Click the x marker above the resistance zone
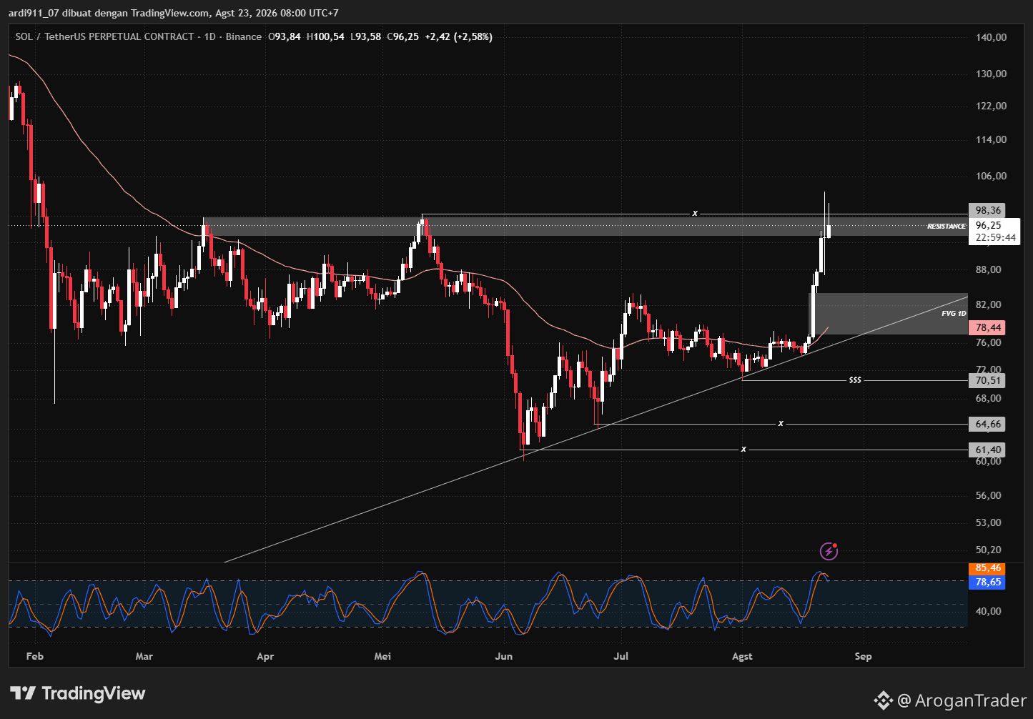This screenshot has height=719, width=1033. [694, 213]
